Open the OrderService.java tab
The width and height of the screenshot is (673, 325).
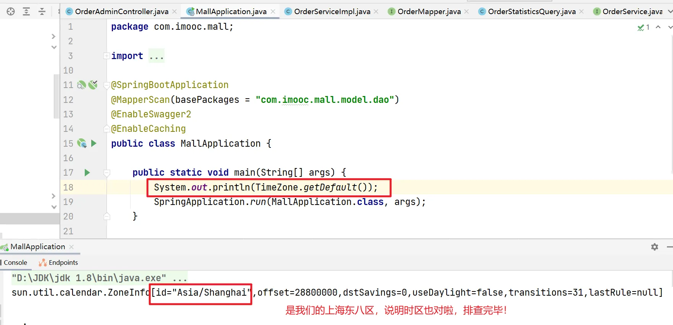(628, 11)
